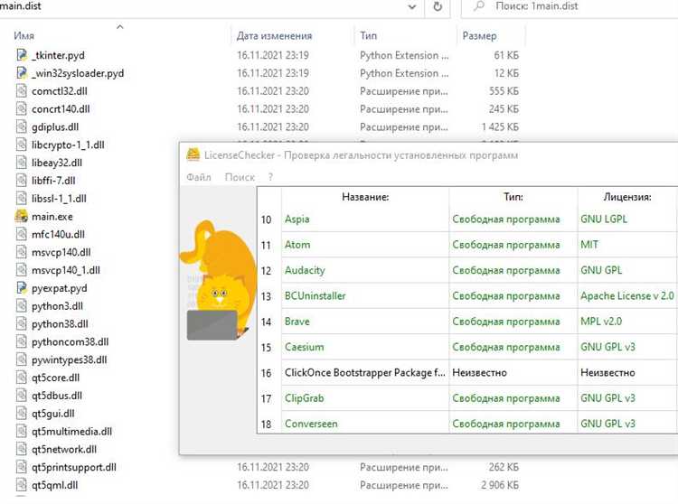This screenshot has height=504, width=678.
Task: Click the gdiplus.dll file icon
Action: pos(22,127)
